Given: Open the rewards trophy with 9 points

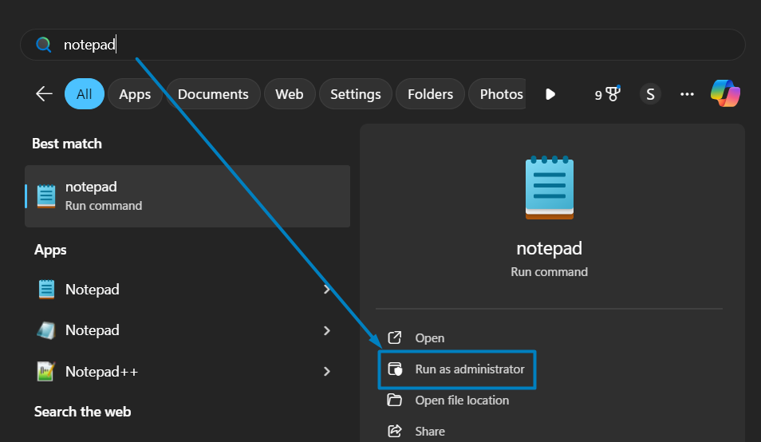Looking at the screenshot, I should point(608,93).
